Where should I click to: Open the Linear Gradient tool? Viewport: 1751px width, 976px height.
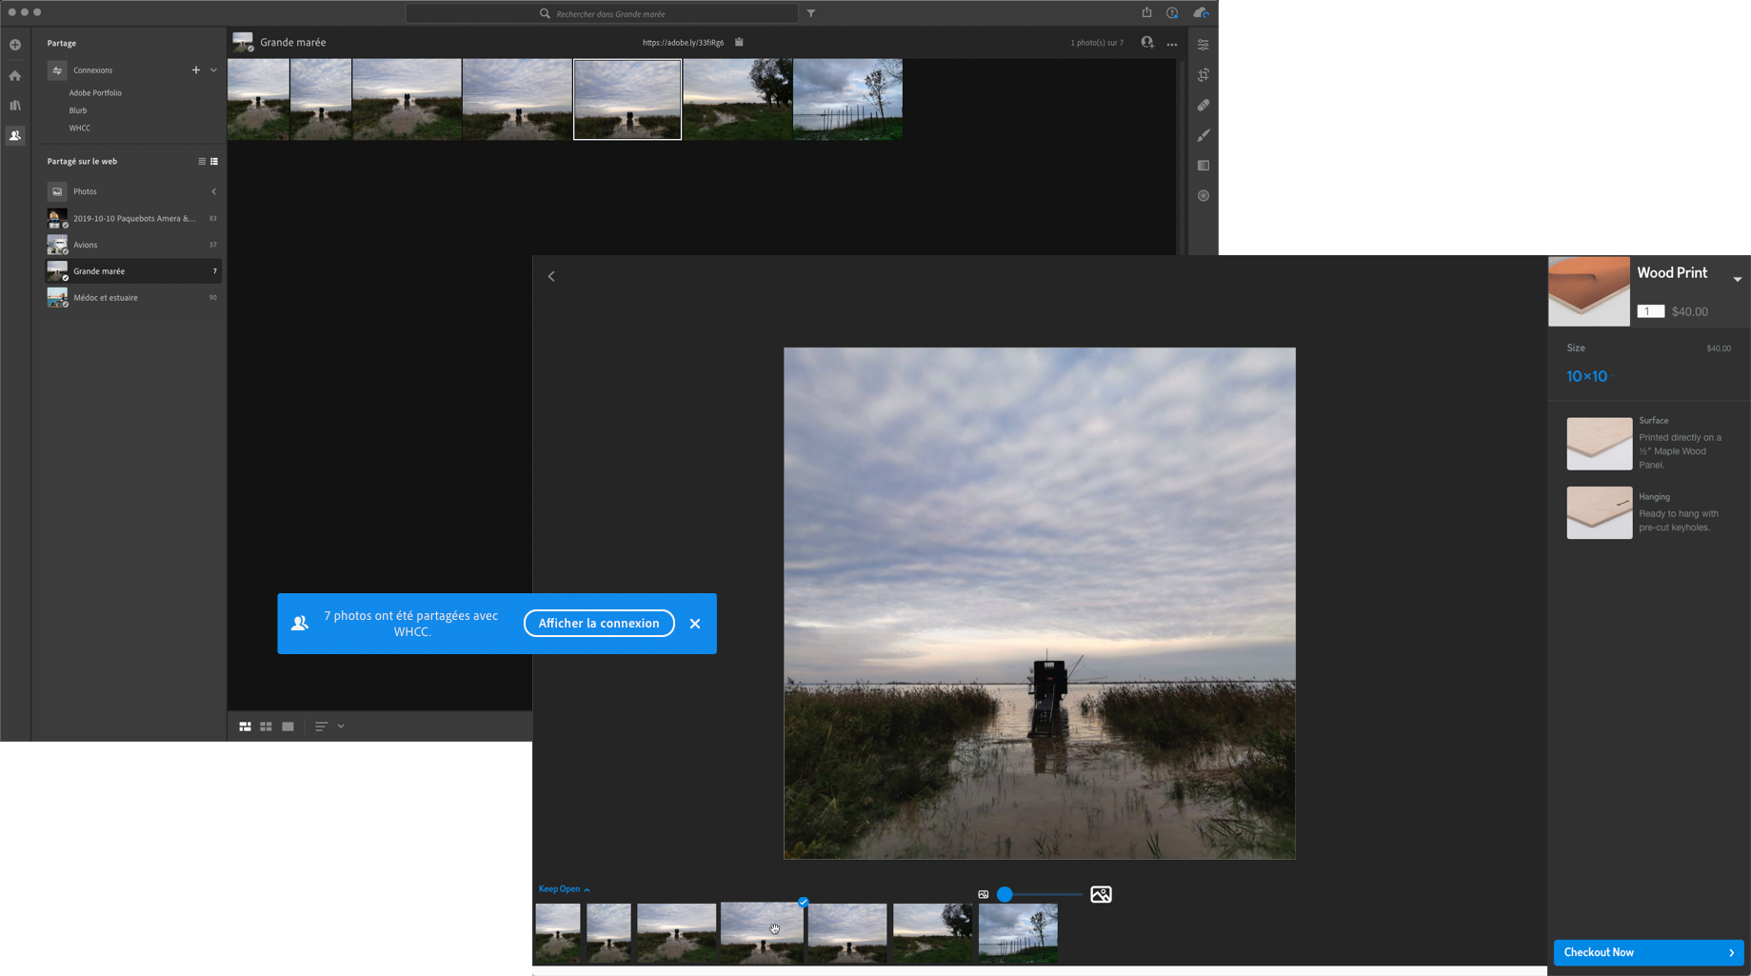click(1204, 166)
